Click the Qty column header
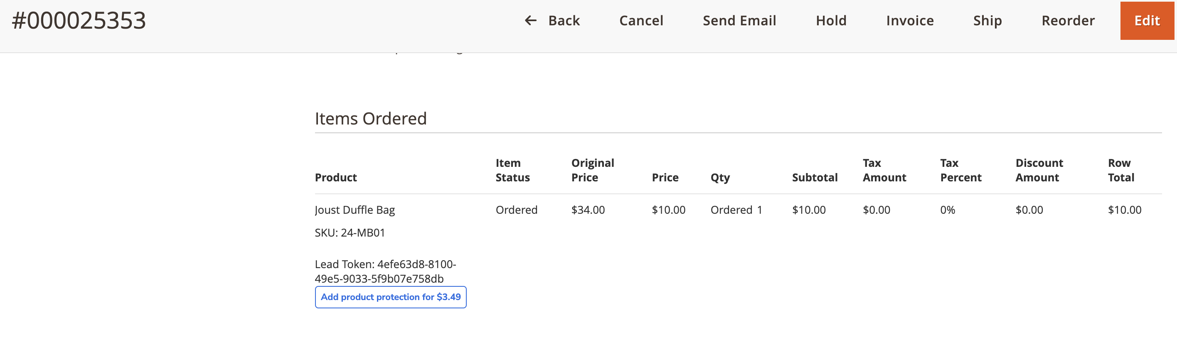 720,177
